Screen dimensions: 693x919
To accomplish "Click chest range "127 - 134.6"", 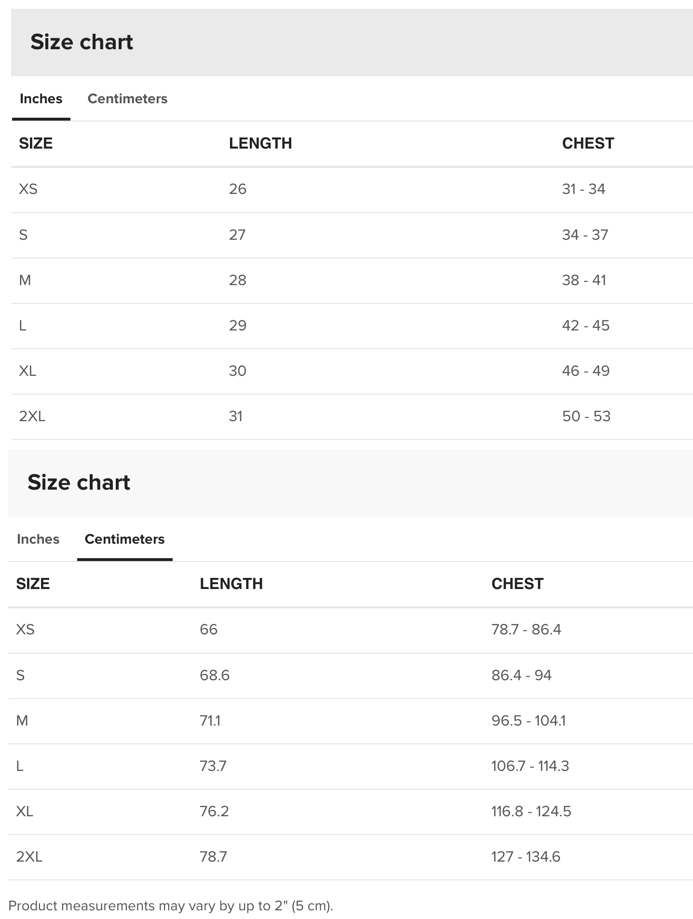I will [x=526, y=857].
